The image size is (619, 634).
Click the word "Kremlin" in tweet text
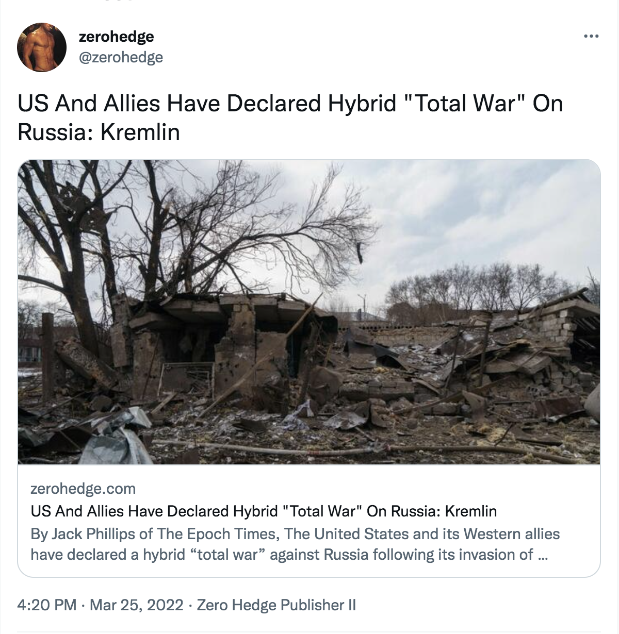tap(140, 132)
